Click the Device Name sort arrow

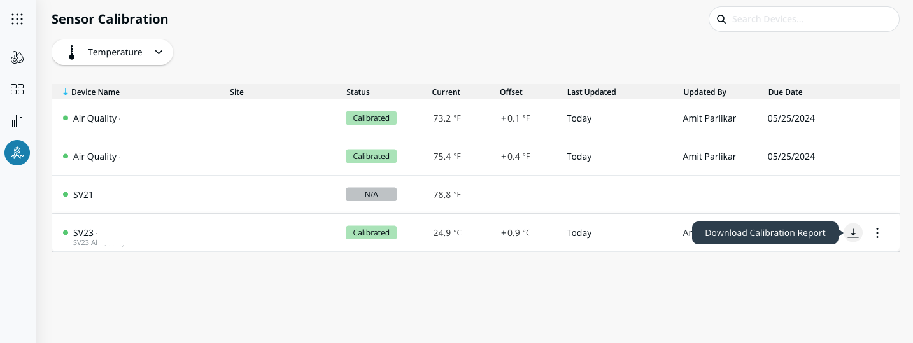65,92
